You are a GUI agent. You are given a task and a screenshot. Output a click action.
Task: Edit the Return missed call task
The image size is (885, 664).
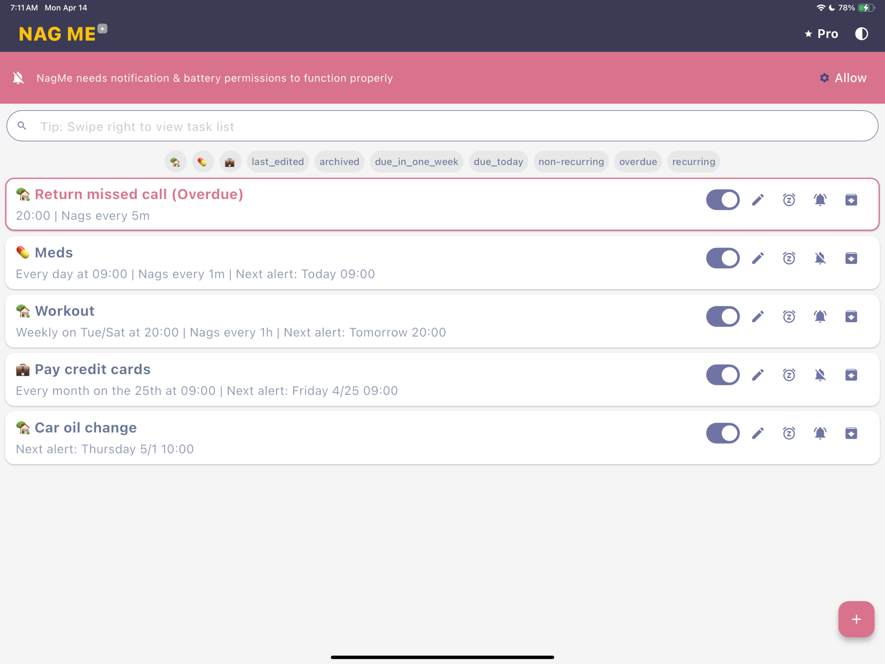(x=758, y=200)
